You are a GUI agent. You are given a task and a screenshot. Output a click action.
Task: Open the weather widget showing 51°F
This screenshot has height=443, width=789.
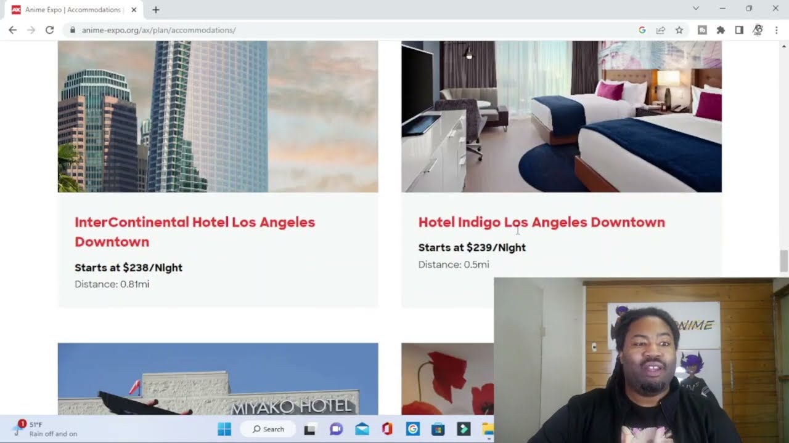pos(46,429)
